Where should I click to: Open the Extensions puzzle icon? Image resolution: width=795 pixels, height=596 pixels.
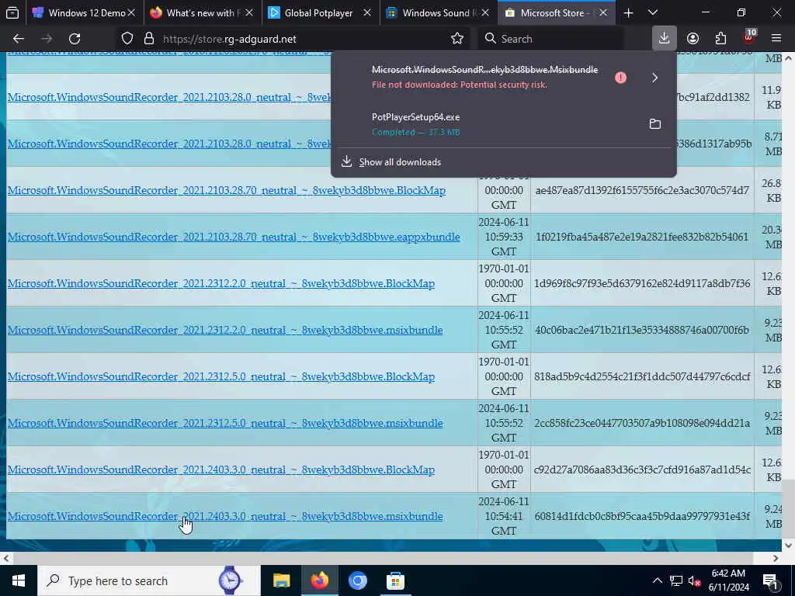pos(720,39)
